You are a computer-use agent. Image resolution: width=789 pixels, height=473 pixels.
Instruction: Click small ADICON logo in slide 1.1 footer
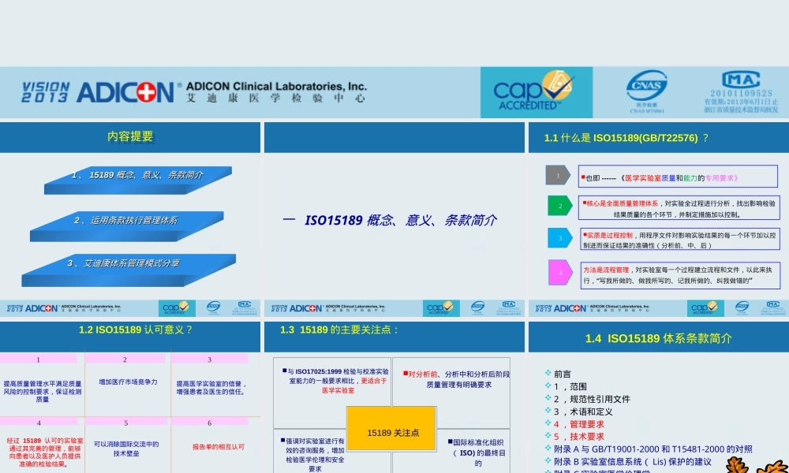tap(570, 308)
